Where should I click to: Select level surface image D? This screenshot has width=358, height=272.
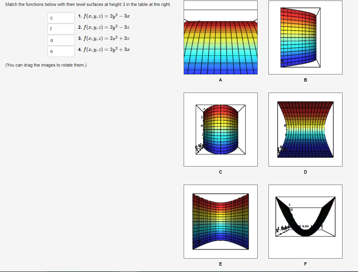tap(305, 130)
